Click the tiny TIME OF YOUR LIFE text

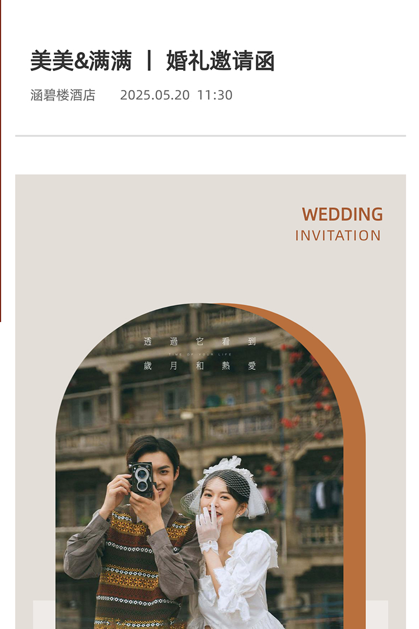pyautogui.click(x=199, y=354)
